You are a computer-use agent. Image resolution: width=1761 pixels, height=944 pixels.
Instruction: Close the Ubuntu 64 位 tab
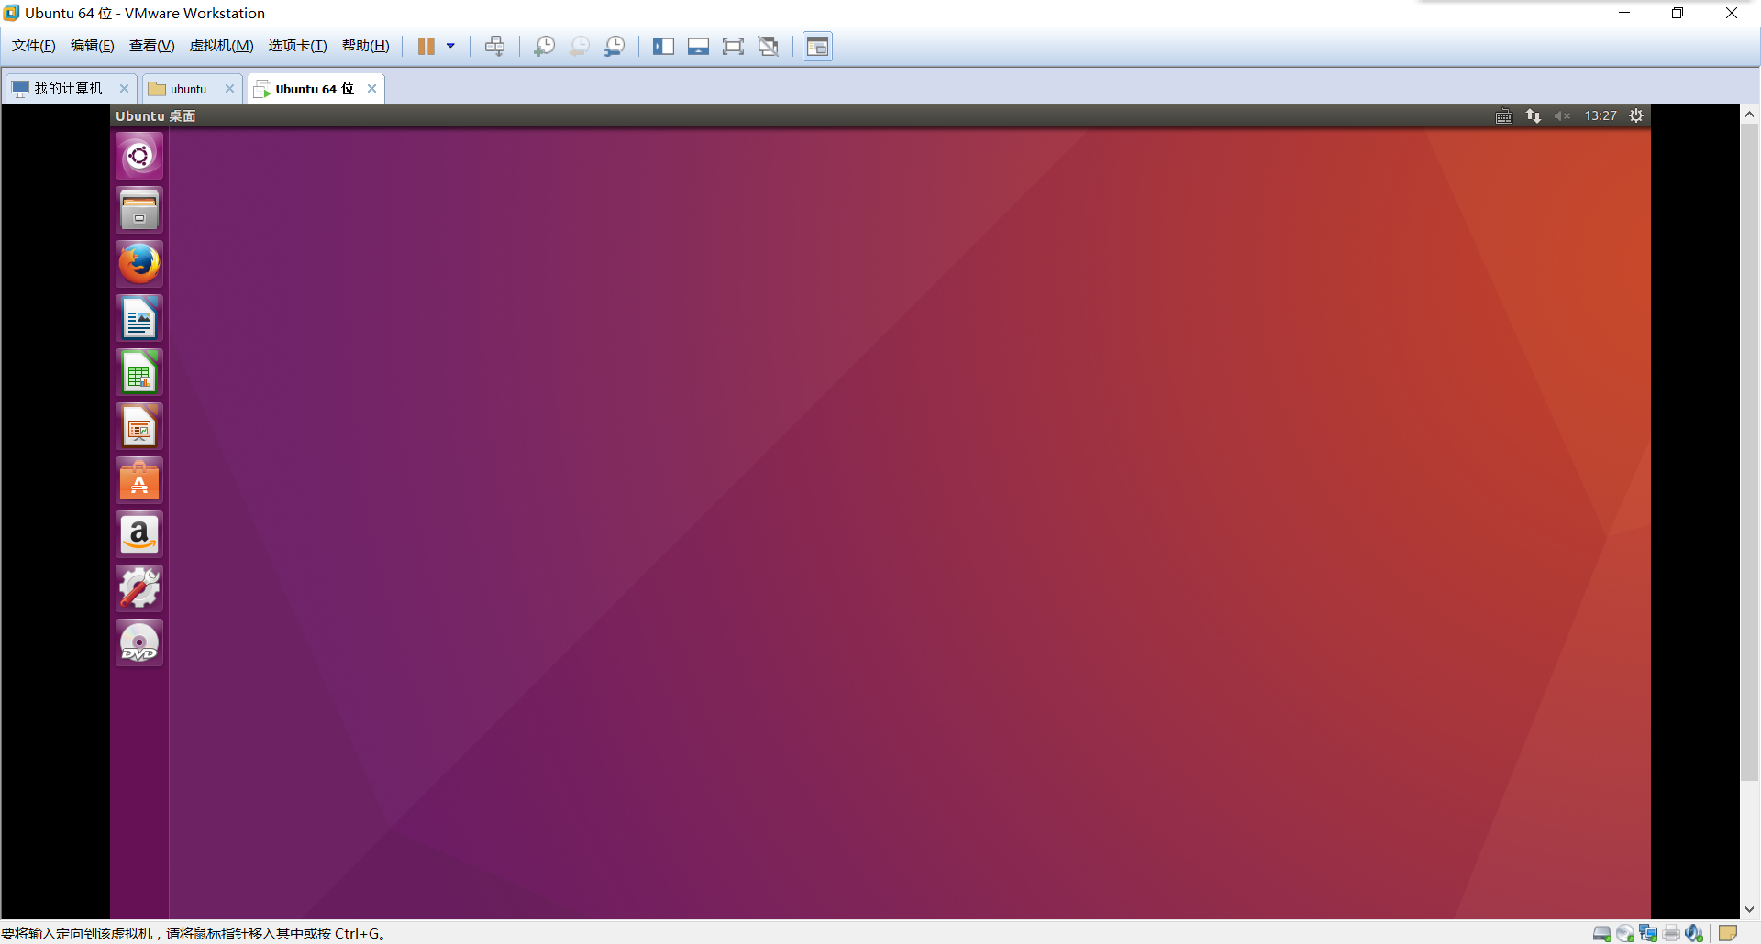pyautogui.click(x=371, y=89)
